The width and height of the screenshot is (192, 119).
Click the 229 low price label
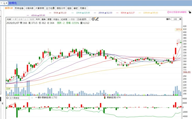[x=8, y=89]
